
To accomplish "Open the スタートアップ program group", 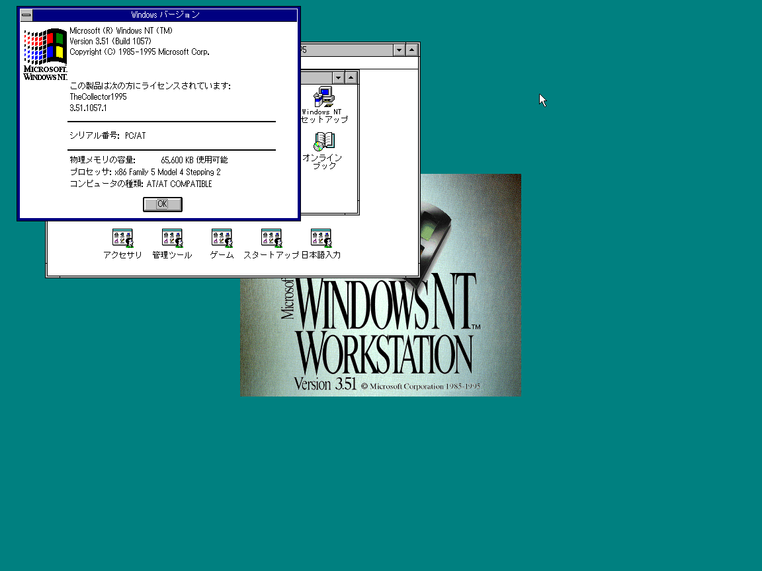I will tap(271, 244).
